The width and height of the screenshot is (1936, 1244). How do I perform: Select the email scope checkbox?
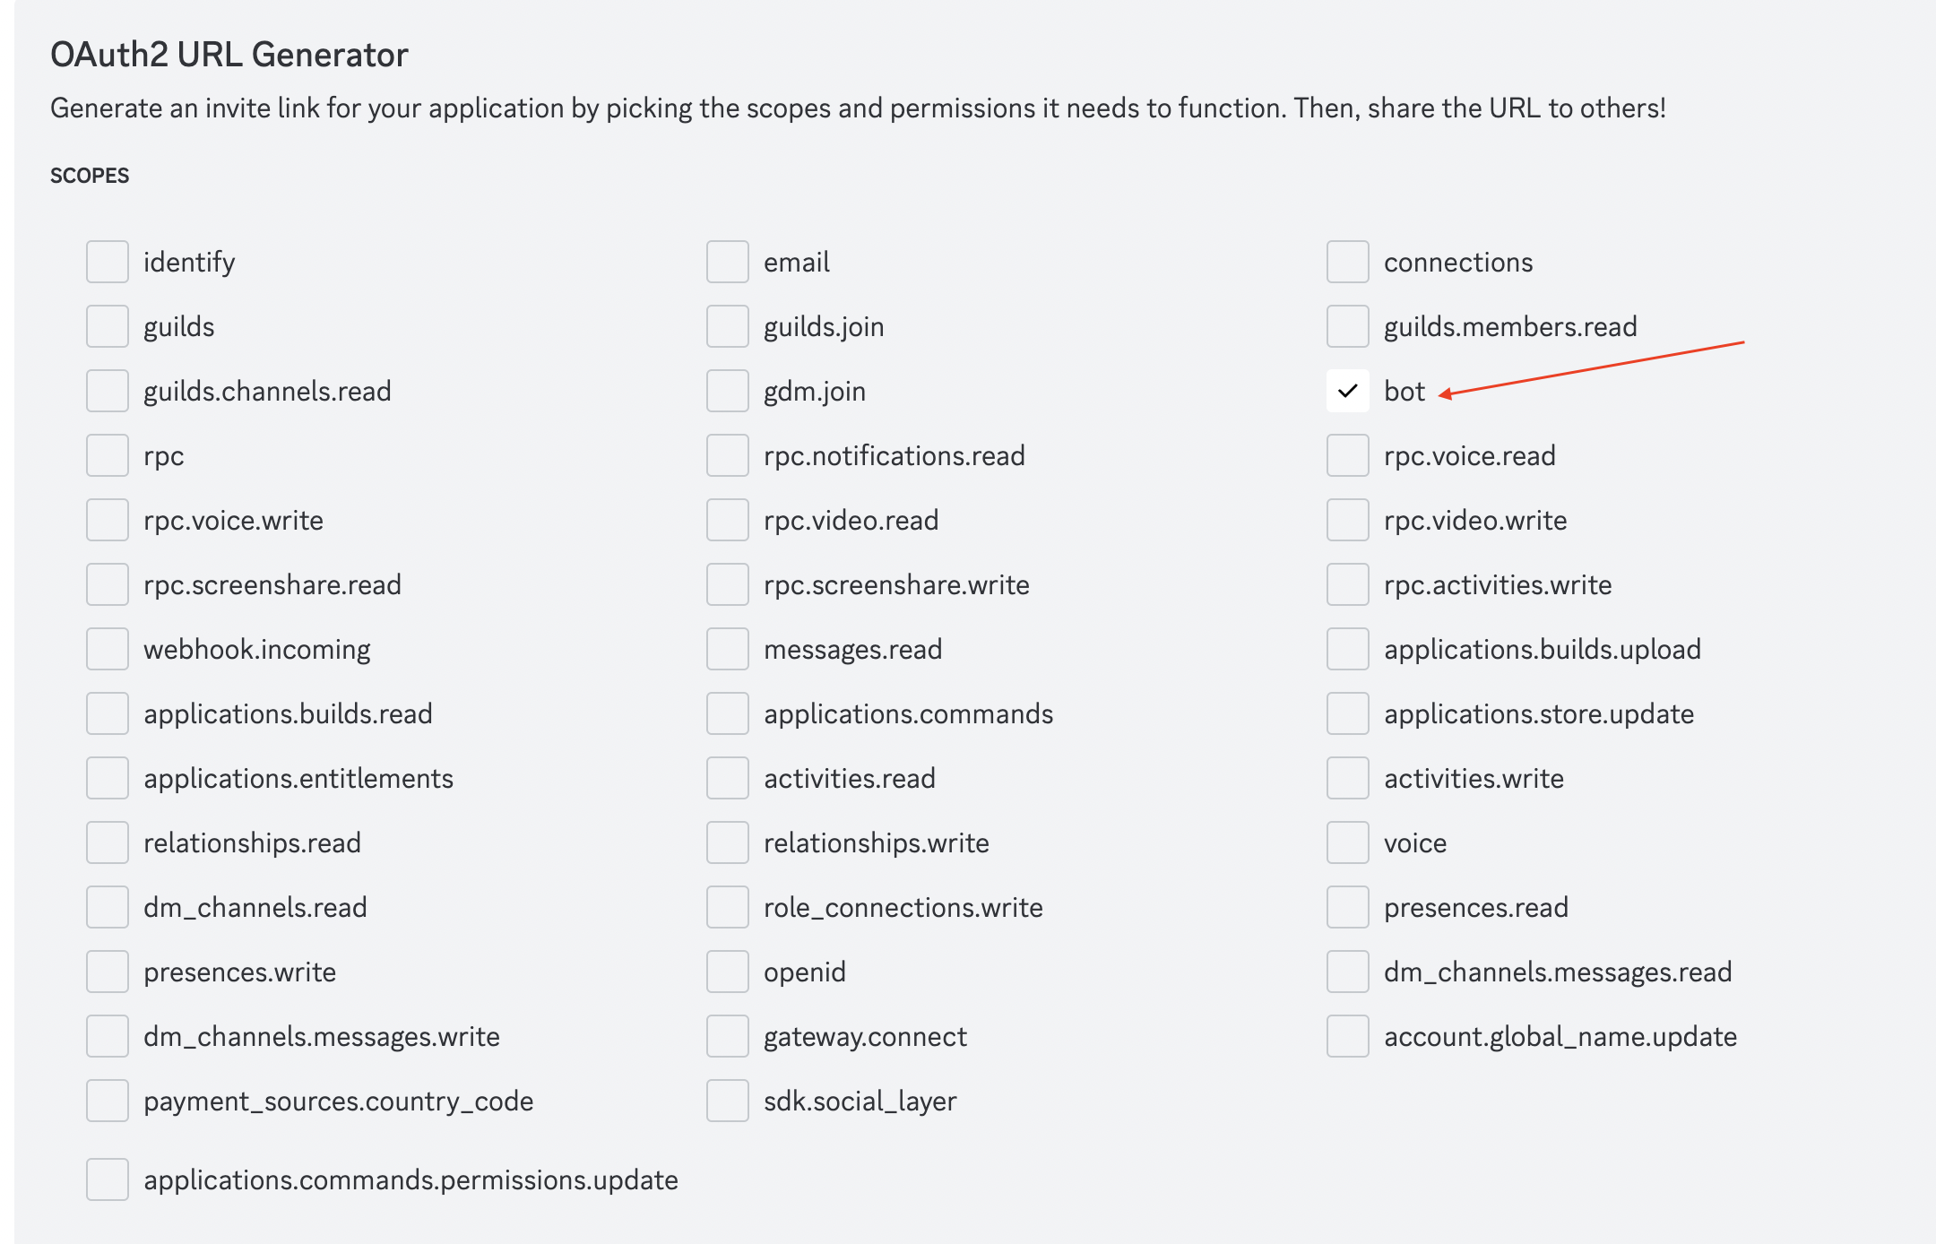click(725, 261)
